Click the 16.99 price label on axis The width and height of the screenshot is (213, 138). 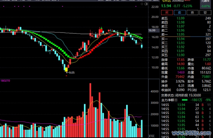pos(152,31)
